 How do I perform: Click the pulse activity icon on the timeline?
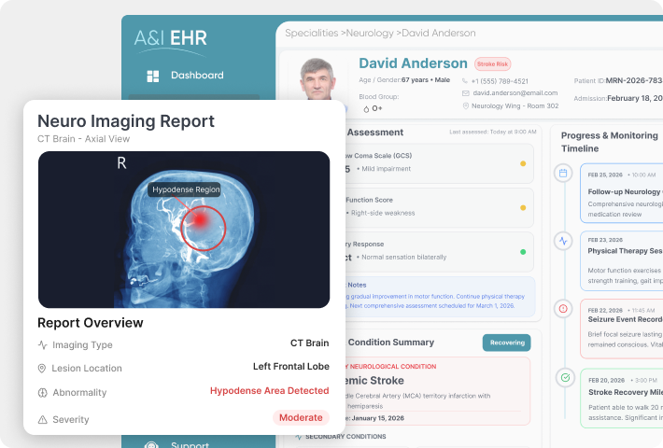[x=563, y=241]
